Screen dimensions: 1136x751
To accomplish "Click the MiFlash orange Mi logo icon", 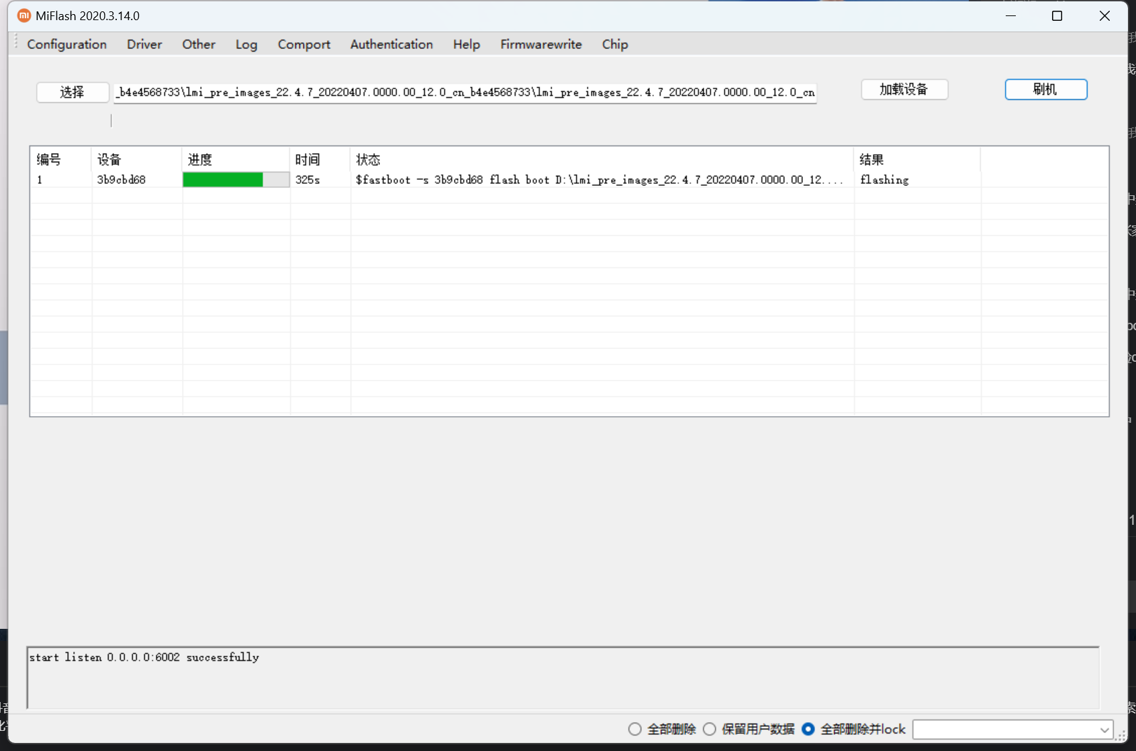I will (x=24, y=15).
